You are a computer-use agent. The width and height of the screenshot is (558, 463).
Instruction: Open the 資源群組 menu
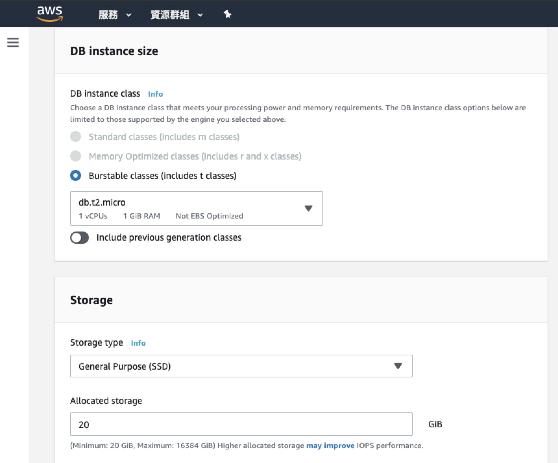tap(170, 15)
